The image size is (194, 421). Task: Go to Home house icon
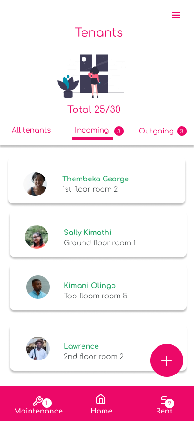coord(101,399)
